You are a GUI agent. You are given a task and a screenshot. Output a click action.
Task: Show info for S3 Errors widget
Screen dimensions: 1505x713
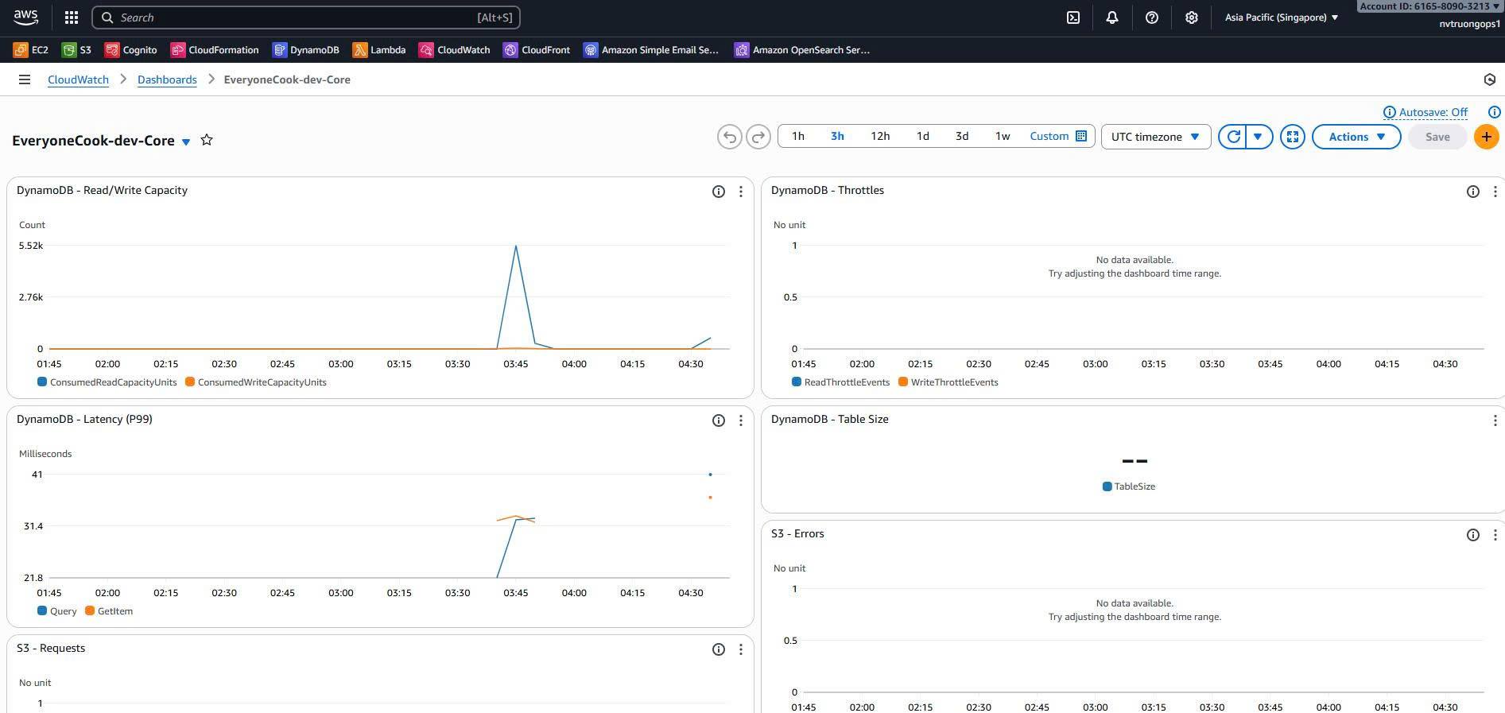click(x=1473, y=535)
